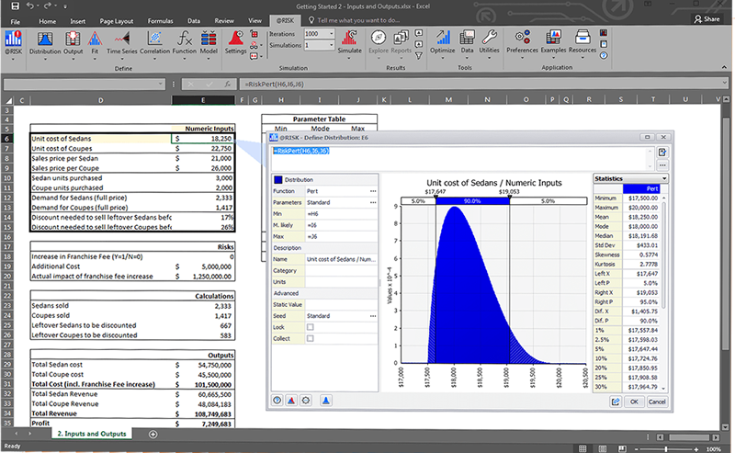
Task: Click the @RISK main ribbon icon
Action: [x=13, y=42]
